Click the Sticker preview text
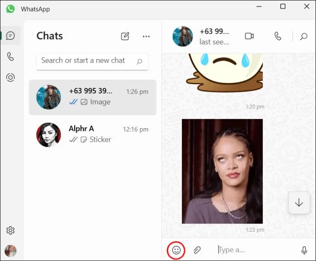 [100, 140]
